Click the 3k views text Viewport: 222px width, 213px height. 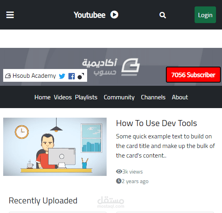tap(132, 172)
